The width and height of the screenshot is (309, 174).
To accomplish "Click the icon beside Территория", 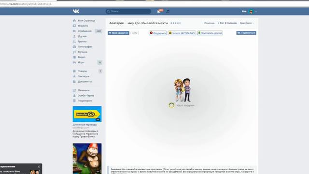I will tap(74, 101).
